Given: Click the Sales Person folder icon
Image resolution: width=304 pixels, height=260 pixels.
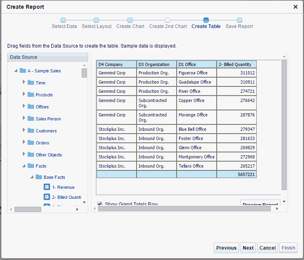Looking at the screenshot, I should tap(31, 119).
